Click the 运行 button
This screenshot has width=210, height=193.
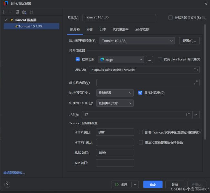point(121,185)
